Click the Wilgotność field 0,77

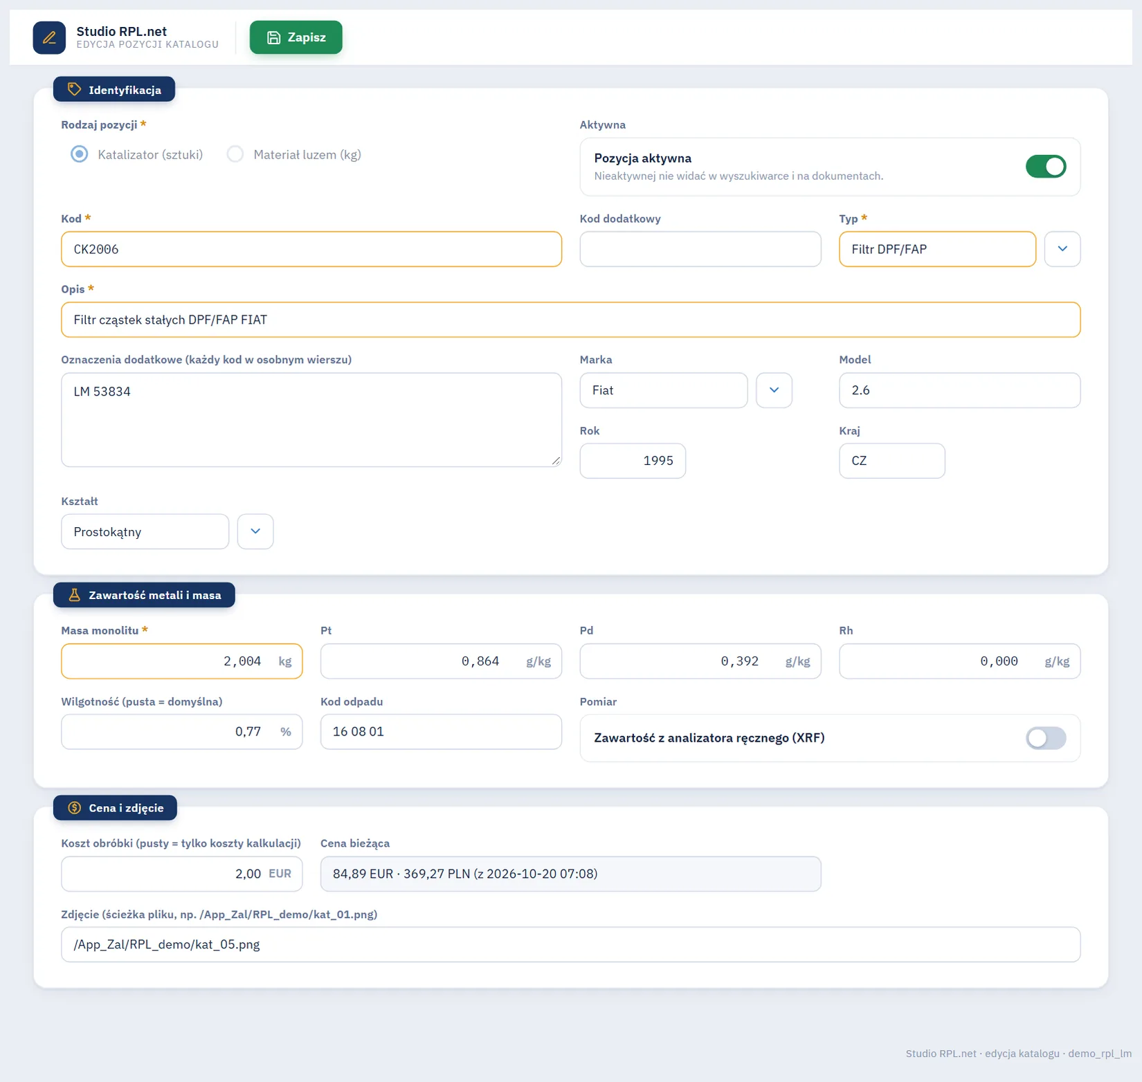(x=181, y=732)
